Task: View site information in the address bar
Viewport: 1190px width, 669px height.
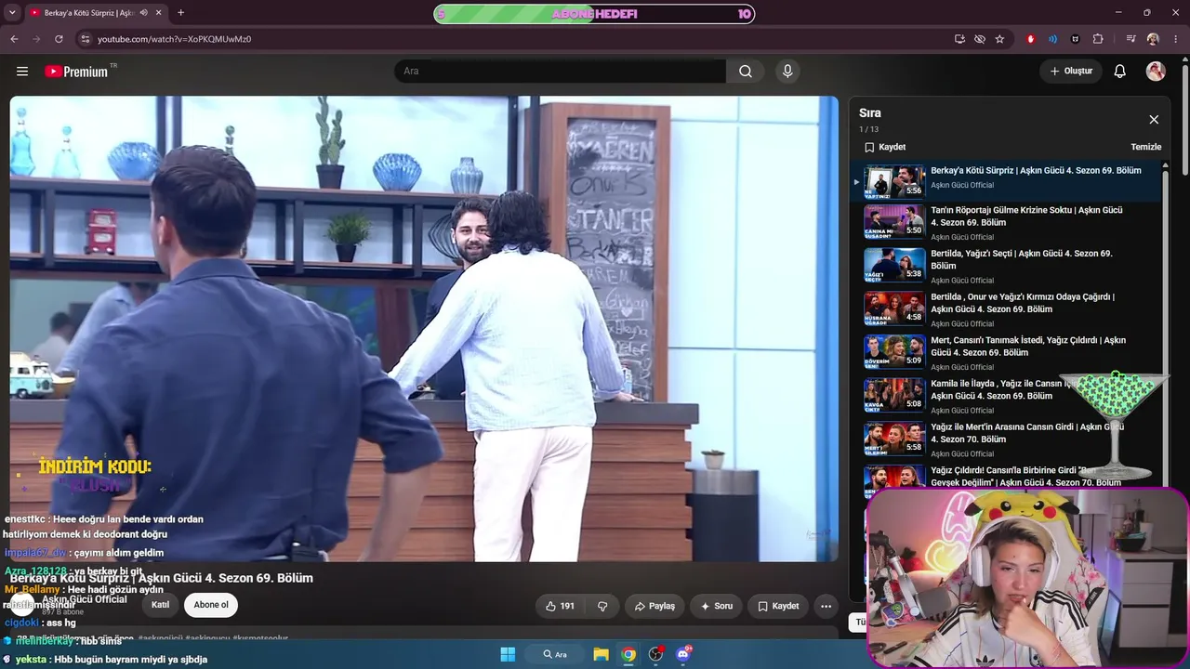Action: pyautogui.click(x=85, y=39)
